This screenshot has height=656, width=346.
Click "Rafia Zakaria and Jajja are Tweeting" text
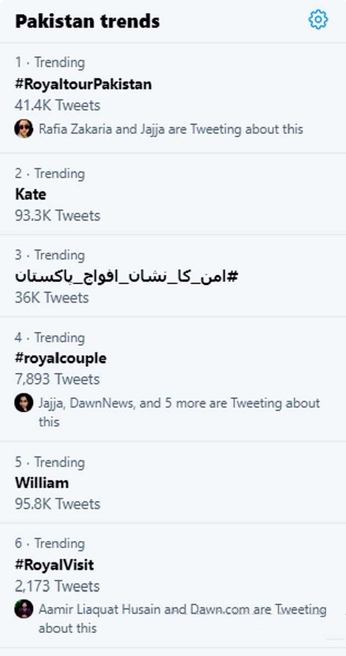[x=171, y=129]
